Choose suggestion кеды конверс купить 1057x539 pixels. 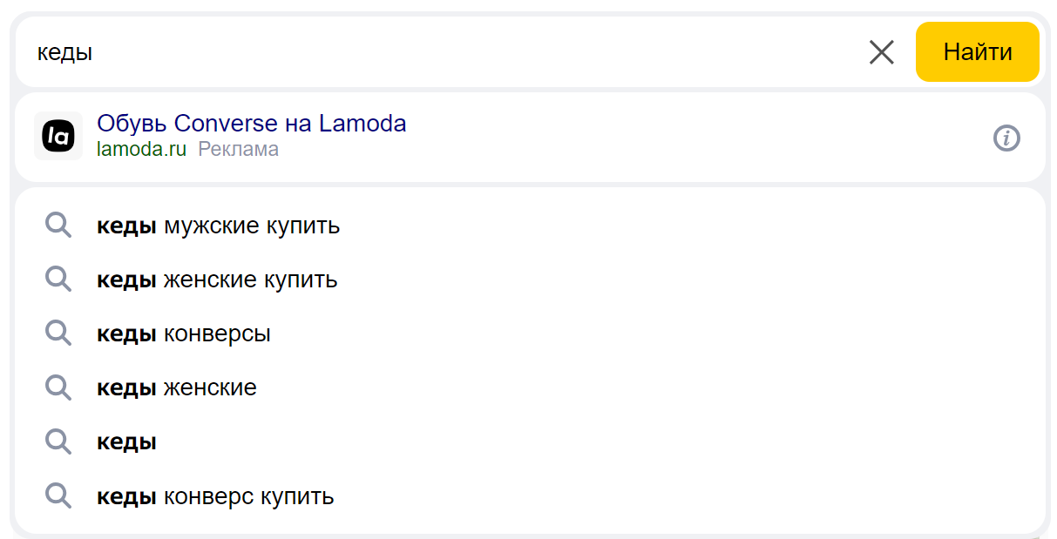pos(215,496)
